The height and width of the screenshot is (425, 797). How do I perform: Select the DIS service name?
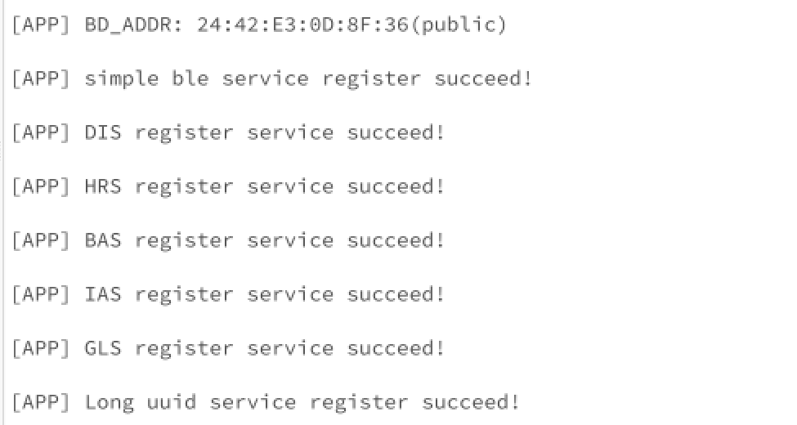pos(103,133)
